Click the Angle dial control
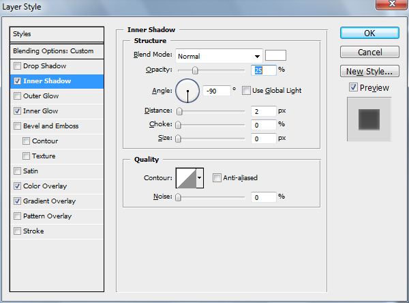409x303 pixels. pos(187,91)
